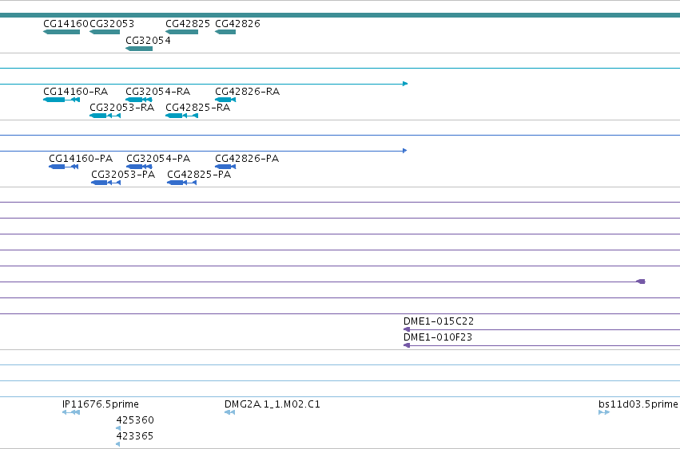Click the CG32054 gene arrow glyph
Image resolution: width=680 pixels, height=449 pixels.
139,49
